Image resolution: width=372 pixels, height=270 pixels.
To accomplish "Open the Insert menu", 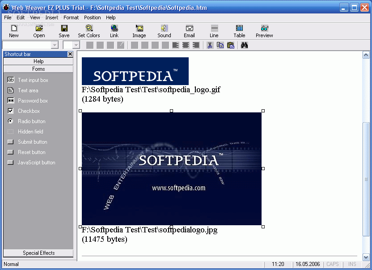I will tap(52, 17).
